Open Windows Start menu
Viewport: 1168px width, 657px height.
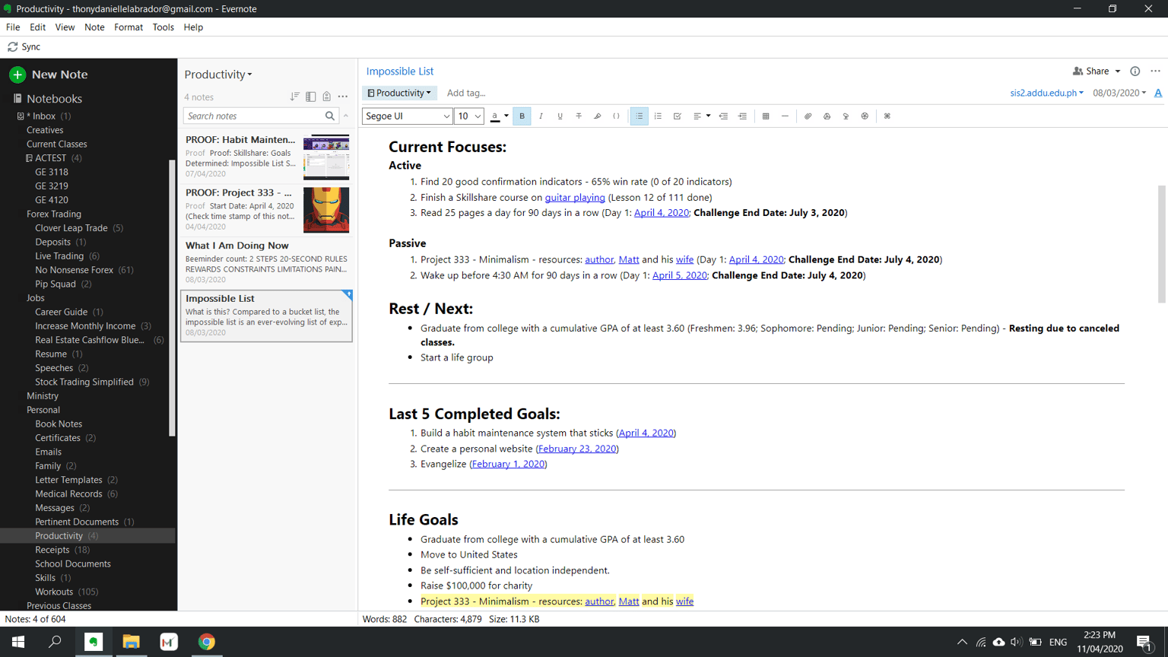(x=18, y=642)
